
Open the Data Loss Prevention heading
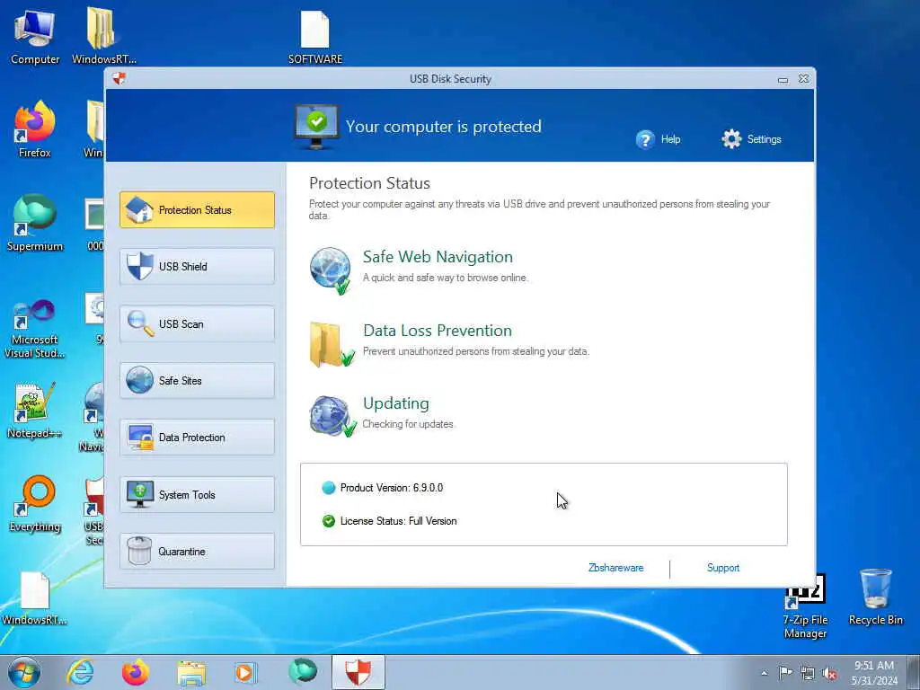tap(438, 331)
